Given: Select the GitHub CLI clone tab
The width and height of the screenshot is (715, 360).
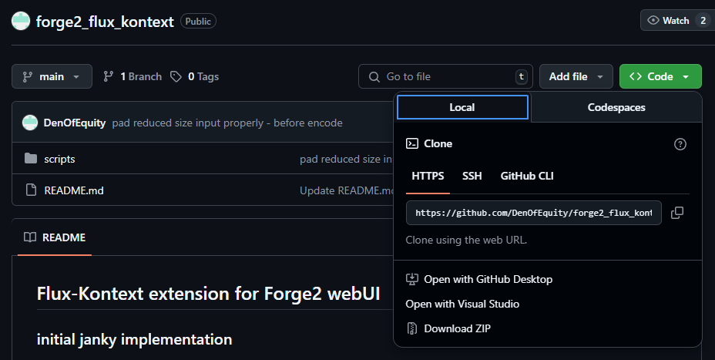Looking at the screenshot, I should [x=527, y=176].
